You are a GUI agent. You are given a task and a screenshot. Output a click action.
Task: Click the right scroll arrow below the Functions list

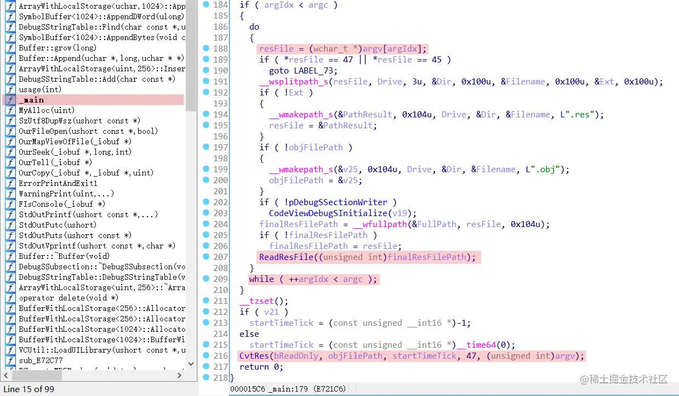click(179, 376)
